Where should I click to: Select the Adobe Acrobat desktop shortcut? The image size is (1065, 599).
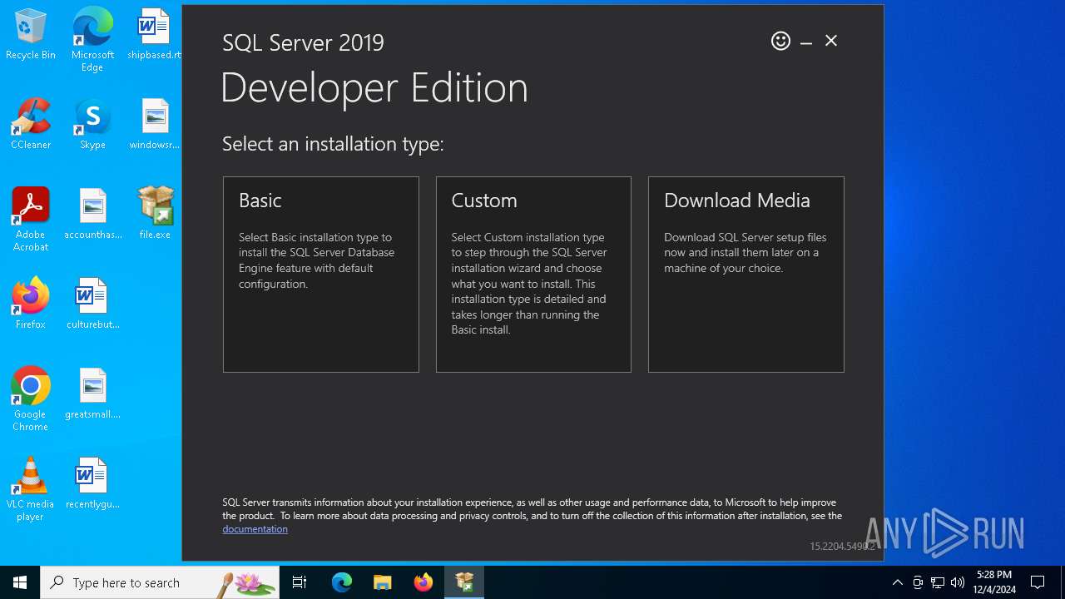(x=31, y=220)
